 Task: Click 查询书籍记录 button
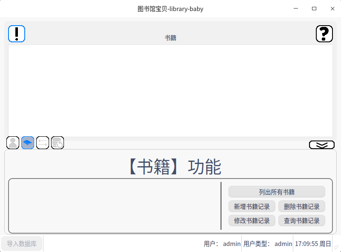[x=302, y=221]
